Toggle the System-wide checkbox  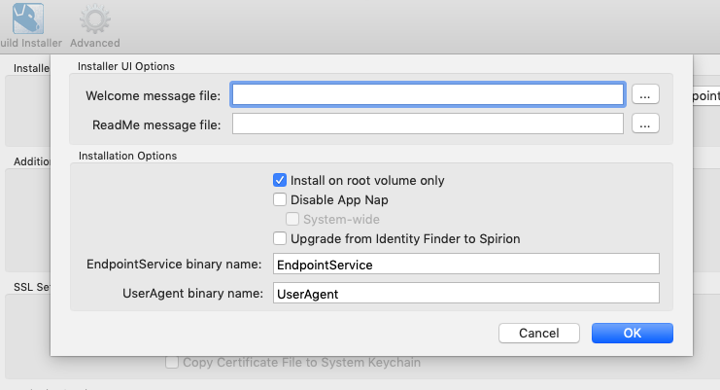(292, 219)
